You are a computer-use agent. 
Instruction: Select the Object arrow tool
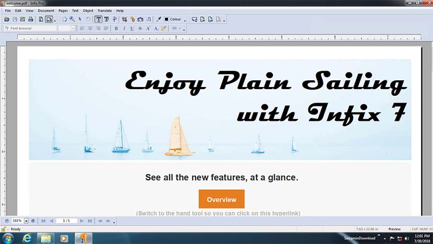pyautogui.click(x=80, y=19)
